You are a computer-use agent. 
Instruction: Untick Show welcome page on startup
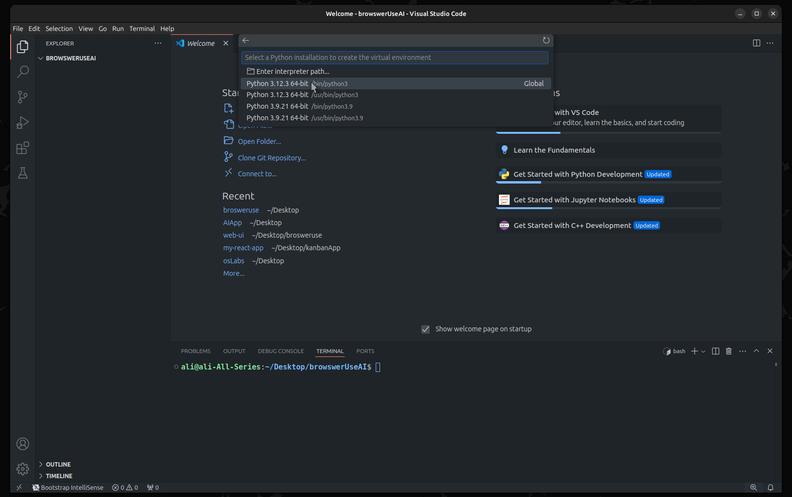click(425, 329)
